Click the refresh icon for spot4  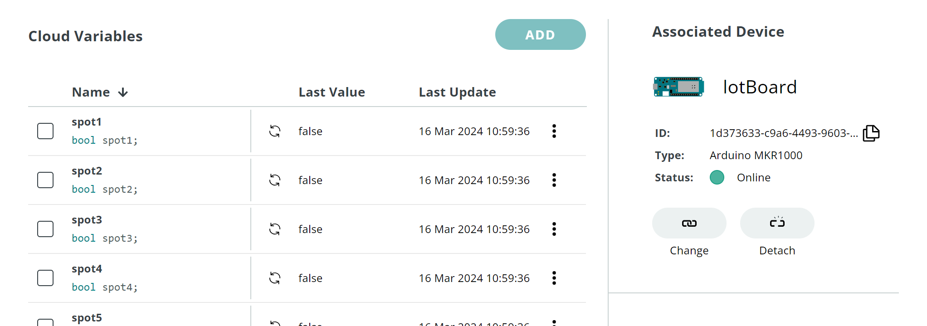pos(275,278)
